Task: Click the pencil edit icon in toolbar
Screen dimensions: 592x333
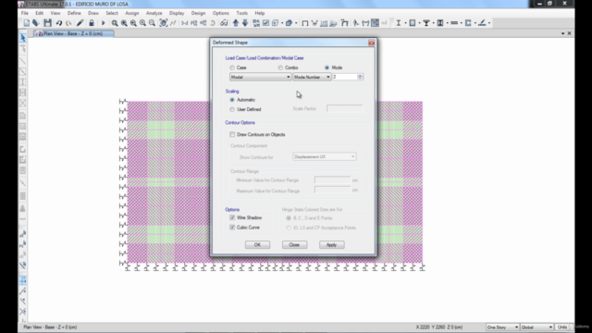Action: pos(80,23)
